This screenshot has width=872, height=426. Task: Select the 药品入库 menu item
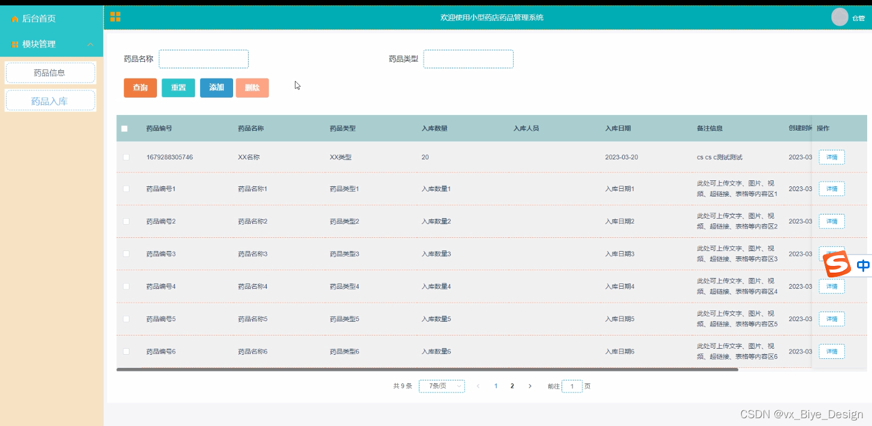coord(50,101)
